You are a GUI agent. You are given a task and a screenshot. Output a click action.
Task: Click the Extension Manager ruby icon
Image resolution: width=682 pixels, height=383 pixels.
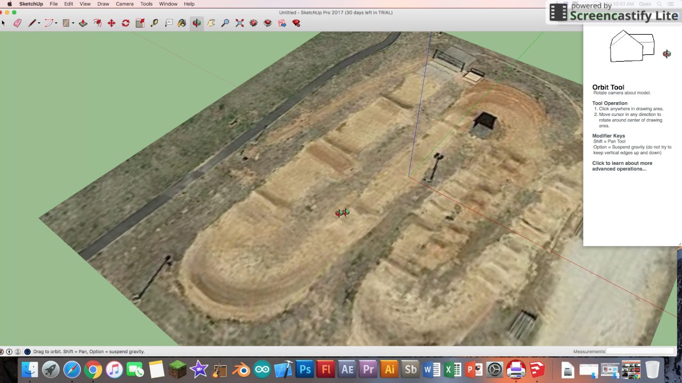296,23
